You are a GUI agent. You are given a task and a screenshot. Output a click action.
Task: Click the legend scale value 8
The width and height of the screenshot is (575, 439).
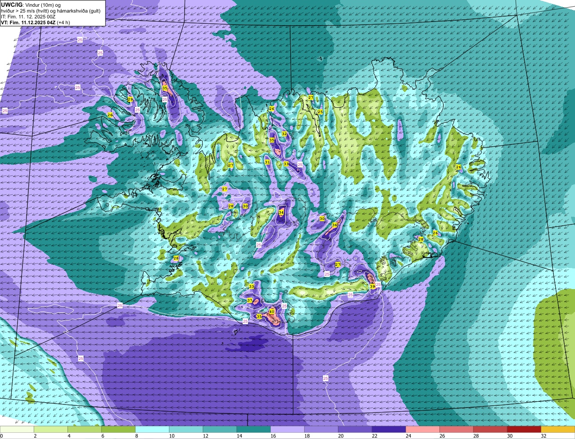pos(136,436)
